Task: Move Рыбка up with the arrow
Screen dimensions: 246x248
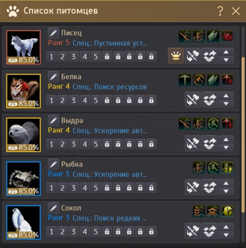Action: pyautogui.click(x=226, y=183)
